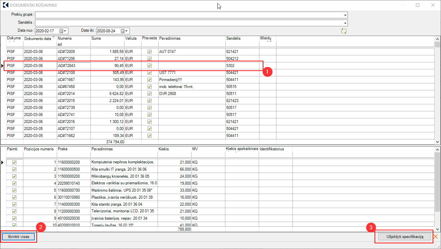Image resolution: width=441 pixels, height=249 pixels.
Task: Open calendar picker for Data iki
Action: 123,31
